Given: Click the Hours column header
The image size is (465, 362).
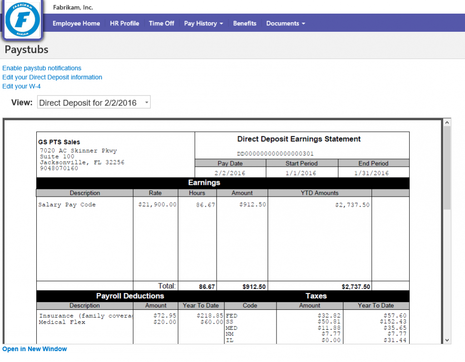Looking at the screenshot, I should click(x=197, y=193).
